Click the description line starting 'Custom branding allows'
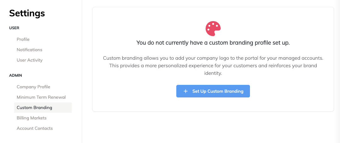 point(213,58)
